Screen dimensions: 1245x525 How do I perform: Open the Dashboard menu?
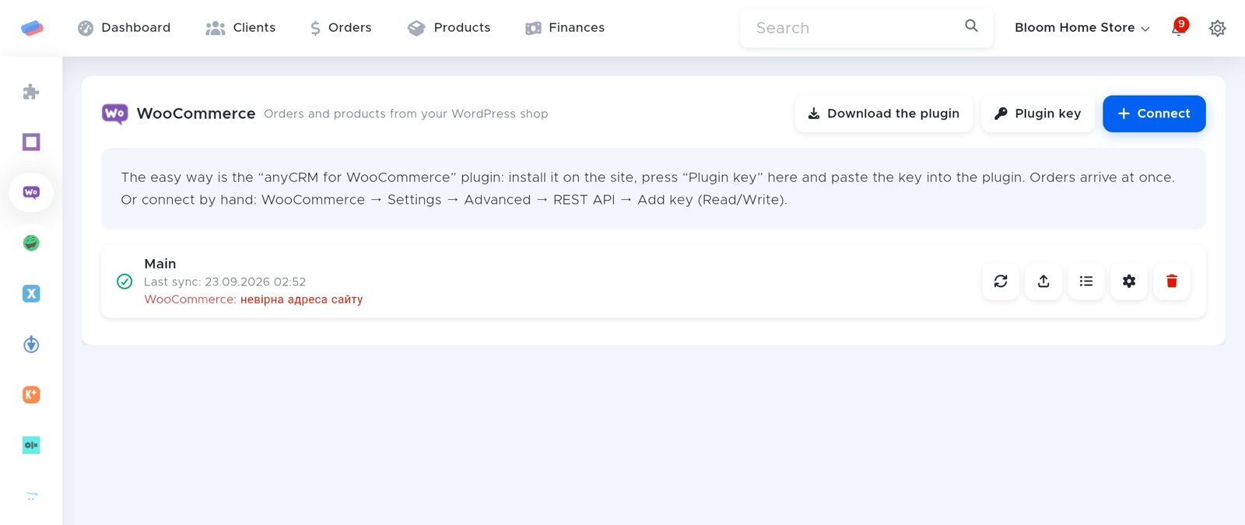(x=124, y=28)
